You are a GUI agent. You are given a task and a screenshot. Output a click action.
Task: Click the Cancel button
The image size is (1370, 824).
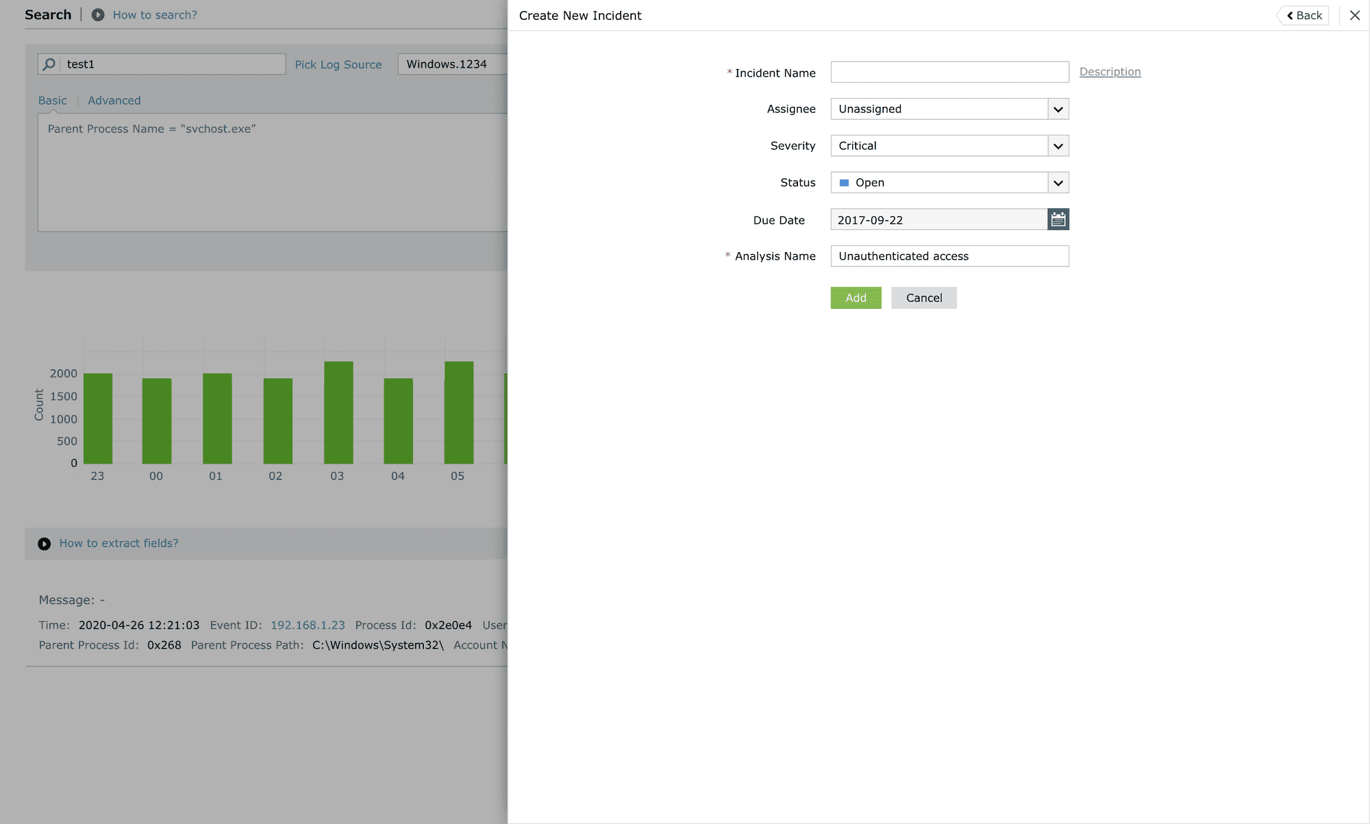click(924, 298)
